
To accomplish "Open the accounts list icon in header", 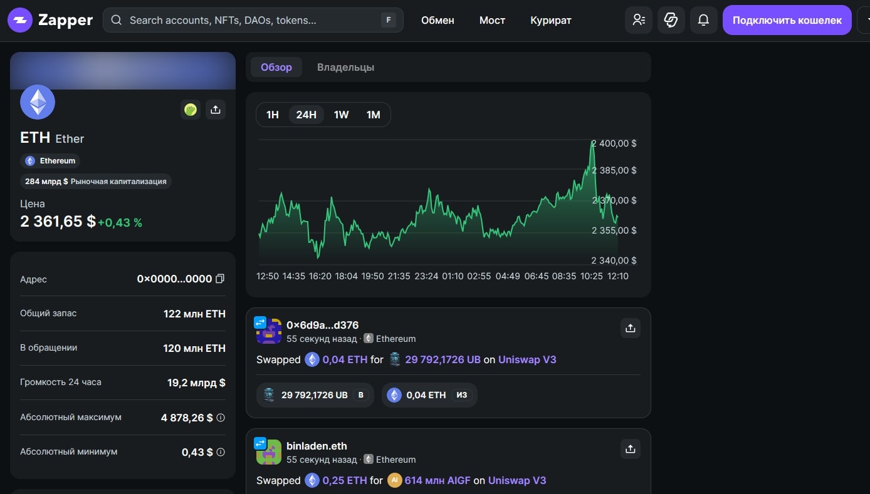I will coord(639,20).
